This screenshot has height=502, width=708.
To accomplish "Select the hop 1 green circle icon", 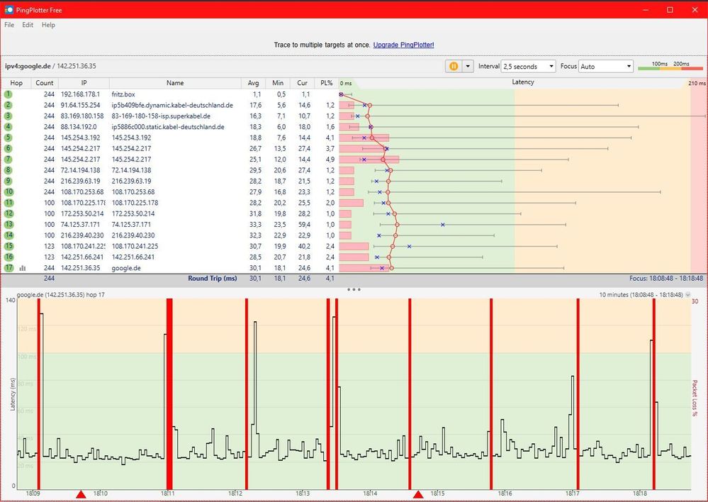I will [x=9, y=94].
